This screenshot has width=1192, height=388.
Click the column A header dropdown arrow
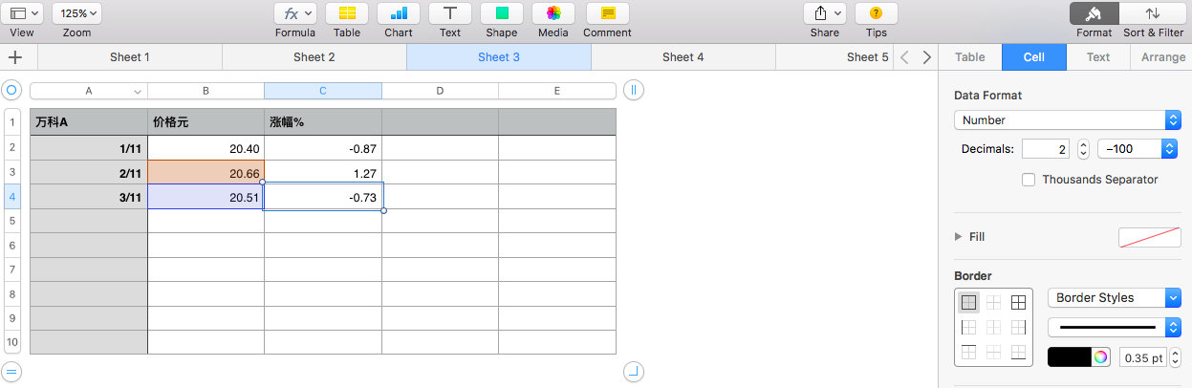point(138,92)
